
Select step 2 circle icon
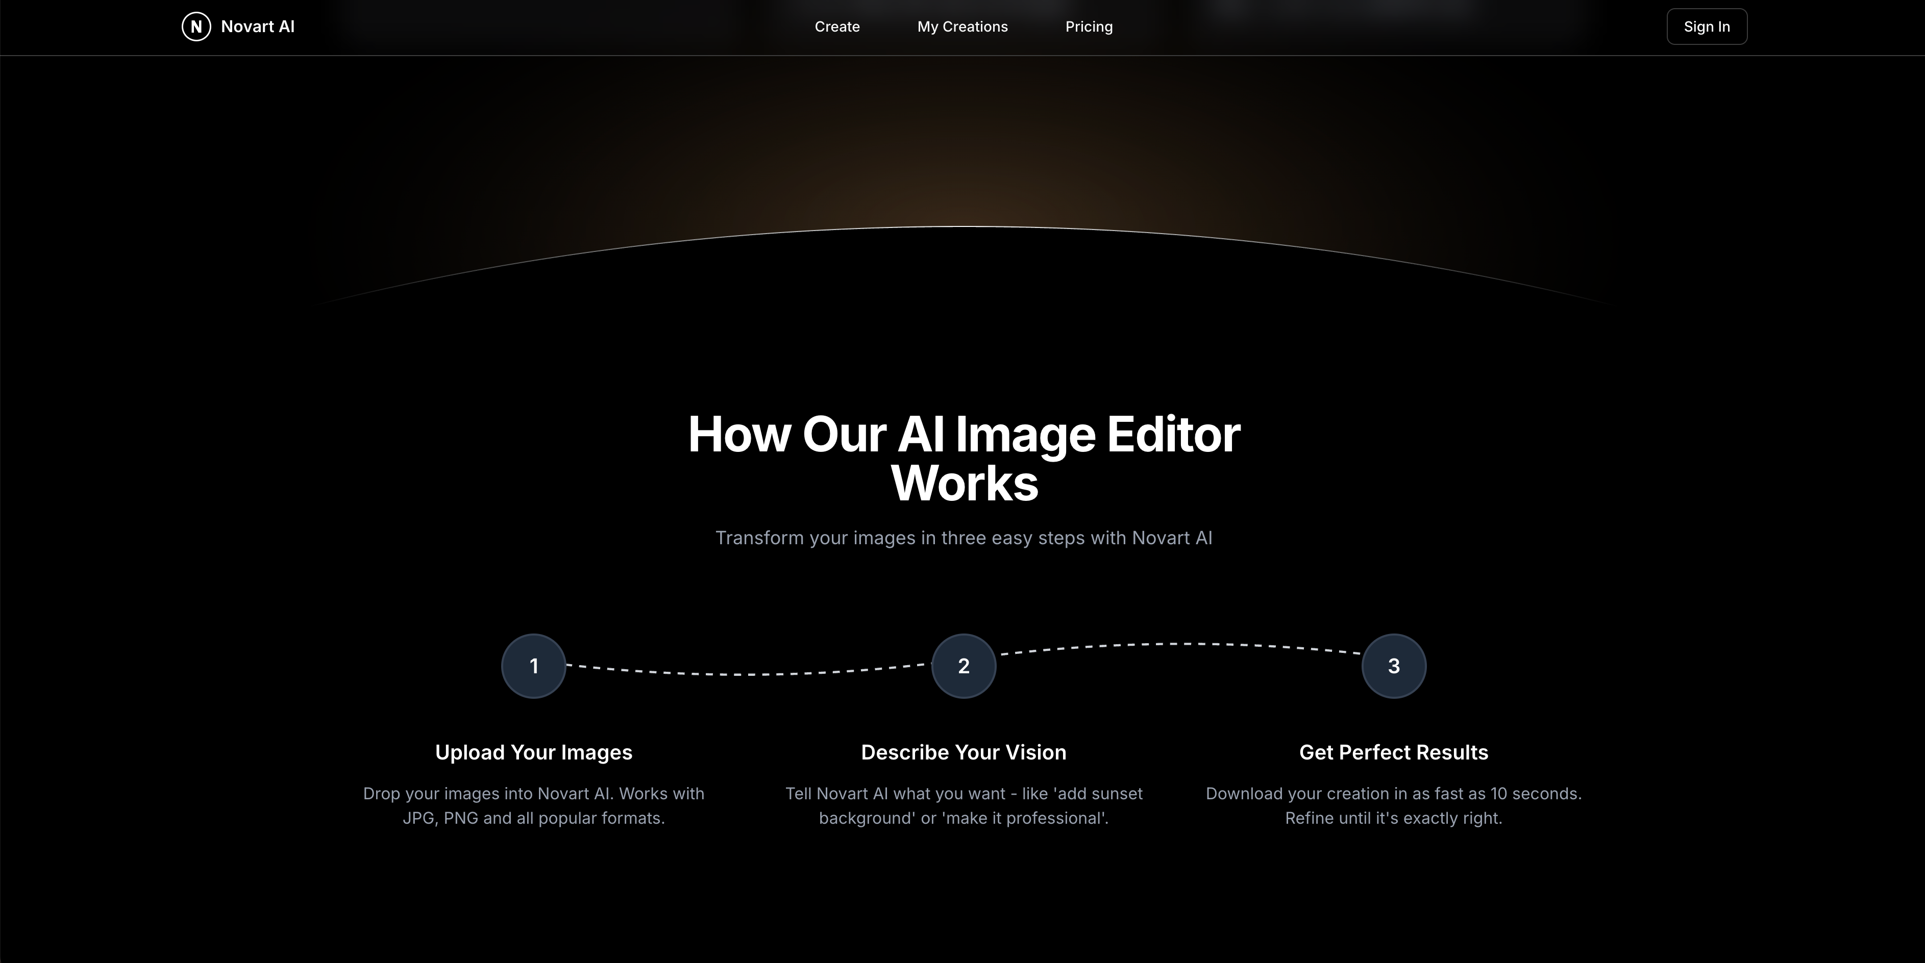(964, 666)
